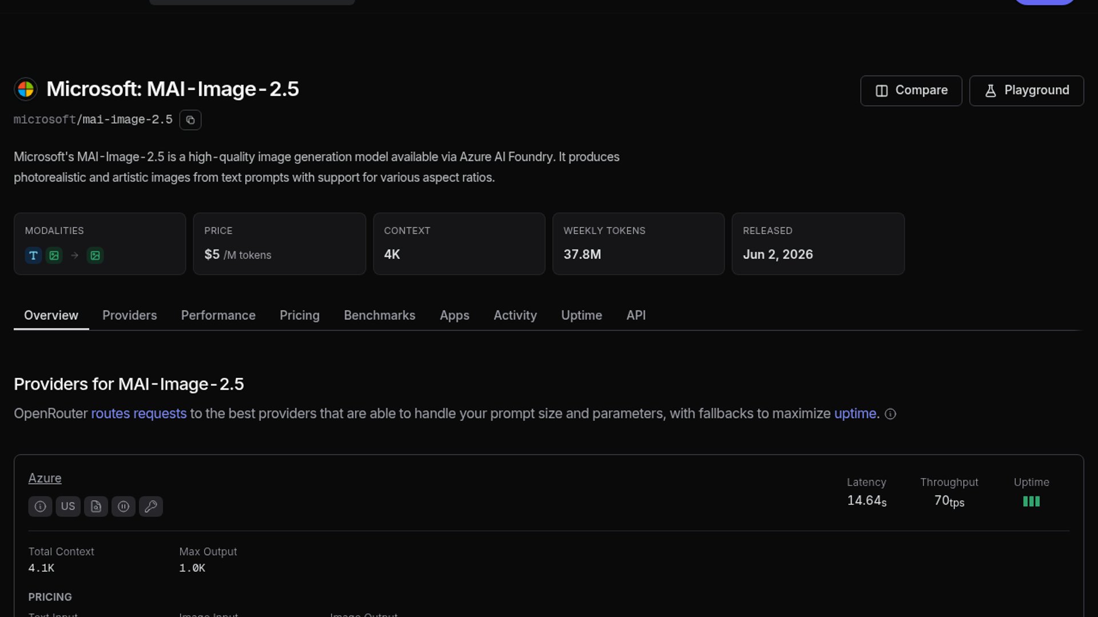Click Weekly Tokens '37.8M' value
The image size is (1098, 617).
pos(582,255)
